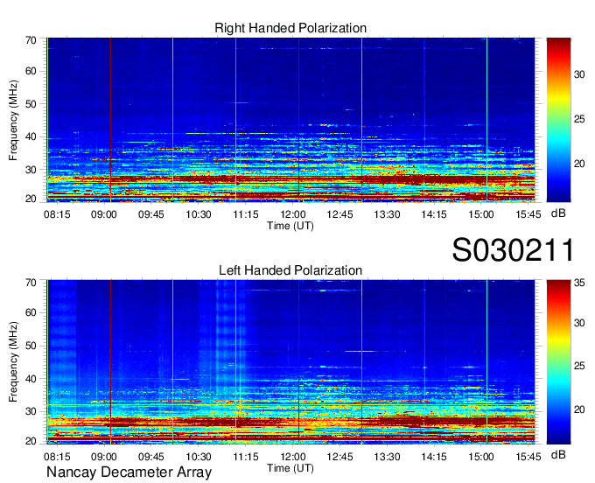Click 10:30 time tick under Left Handed plot
This screenshot has width=595, height=483.
tap(199, 456)
